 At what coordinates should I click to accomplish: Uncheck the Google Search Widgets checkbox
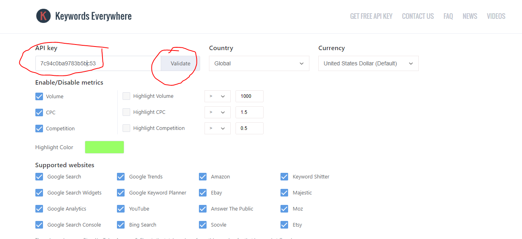(39, 192)
